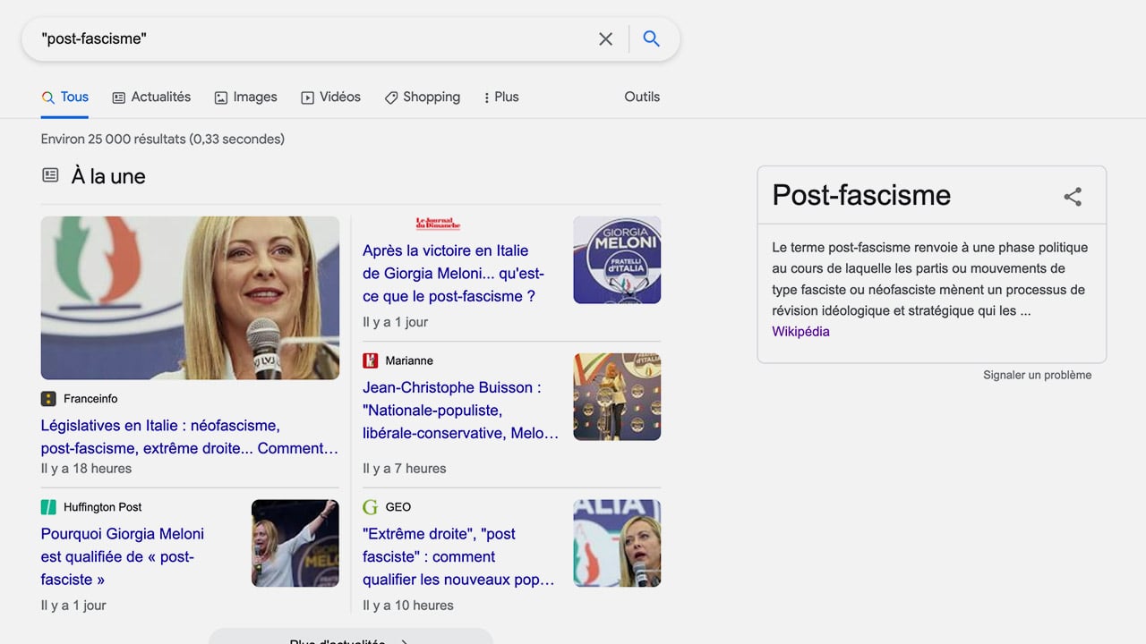Click the blue search magnifier icon
Screen dimensions: 1146x644
(x=651, y=38)
